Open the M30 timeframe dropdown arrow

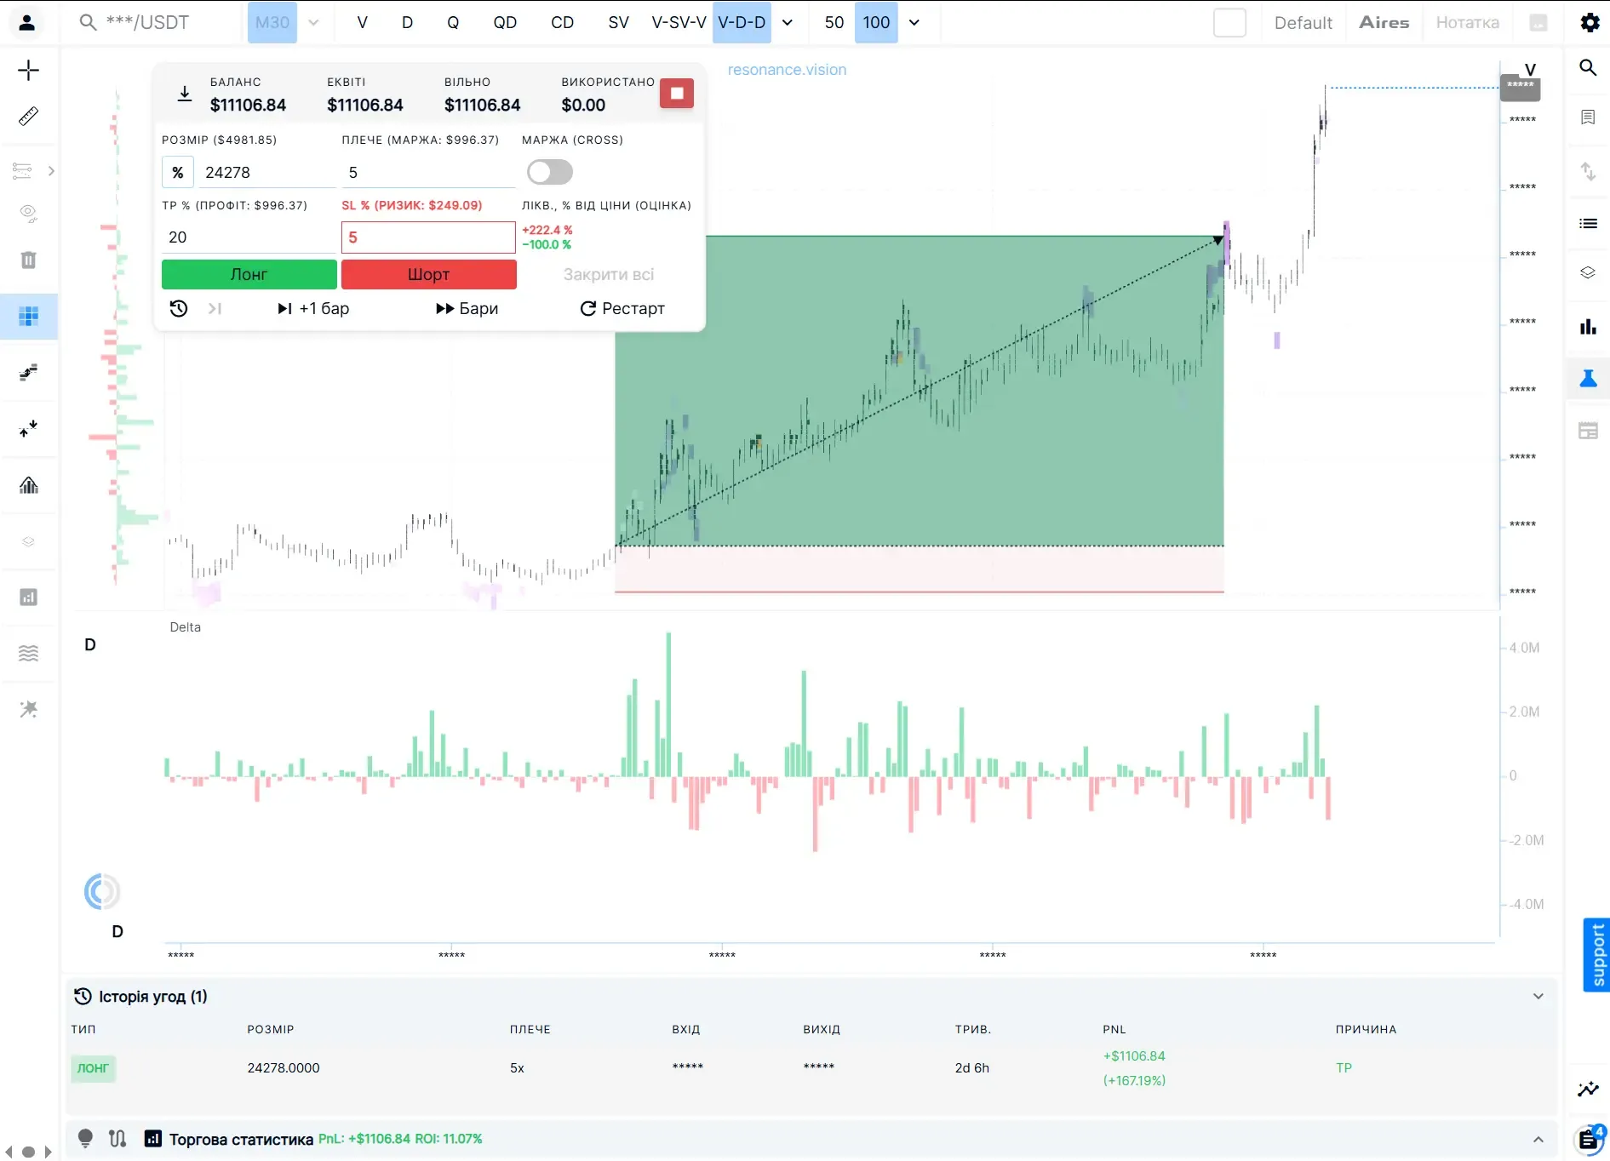coord(313,23)
